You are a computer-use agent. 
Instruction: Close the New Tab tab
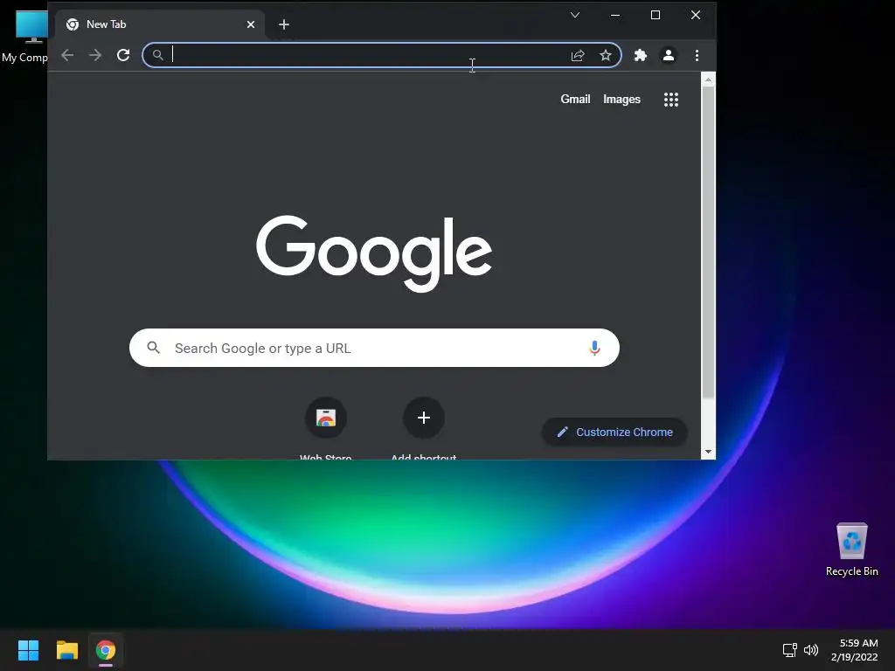pos(251,24)
